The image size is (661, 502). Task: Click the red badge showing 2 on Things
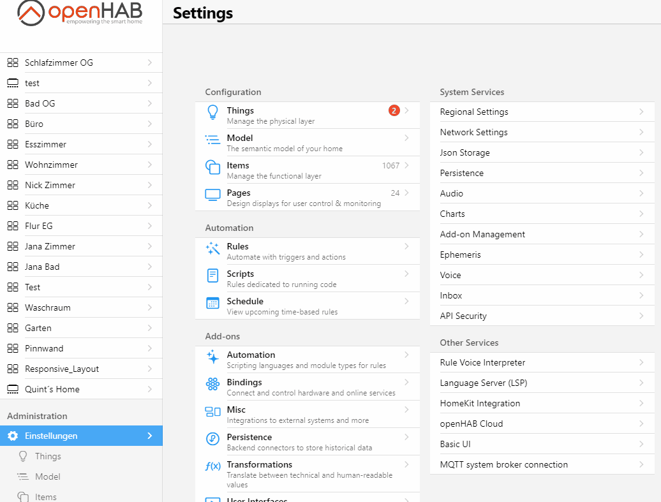[394, 110]
